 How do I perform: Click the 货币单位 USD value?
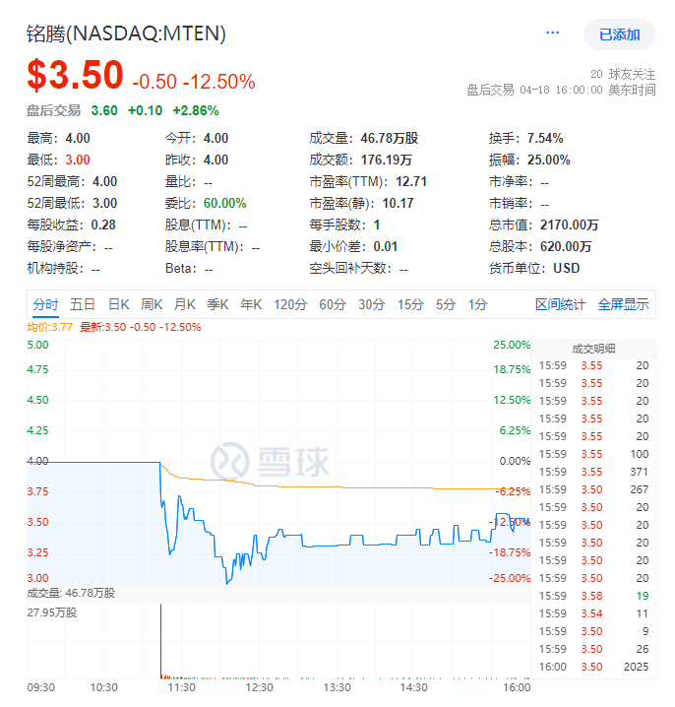[567, 268]
